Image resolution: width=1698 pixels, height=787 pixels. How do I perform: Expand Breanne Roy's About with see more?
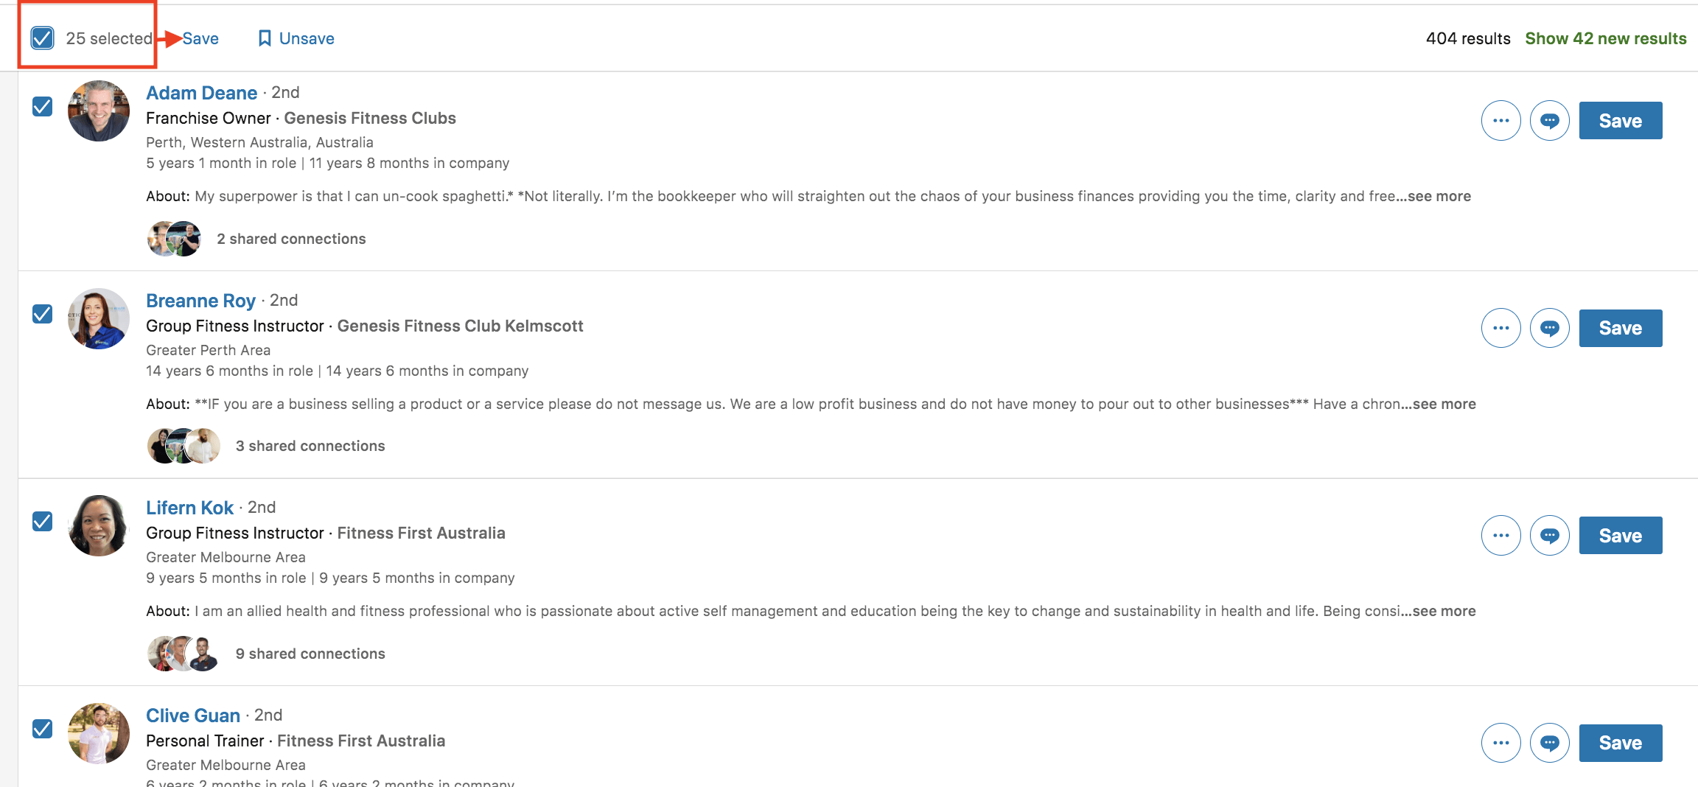[1444, 404]
